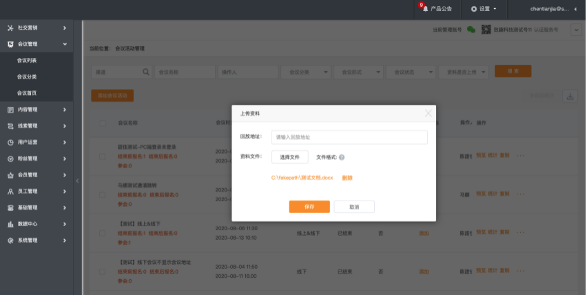
Task: Select the 马娜测试邀请跳转 row checkbox
Action: pyautogui.click(x=103, y=194)
